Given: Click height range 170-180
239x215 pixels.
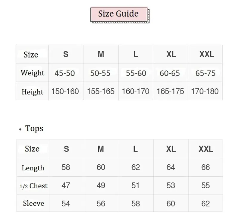Looking at the screenshot, I should tap(205, 91).
